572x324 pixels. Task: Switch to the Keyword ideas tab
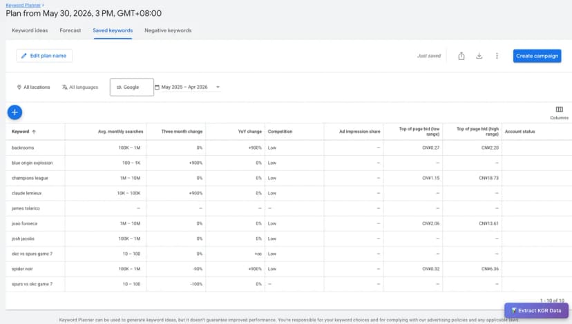click(30, 30)
